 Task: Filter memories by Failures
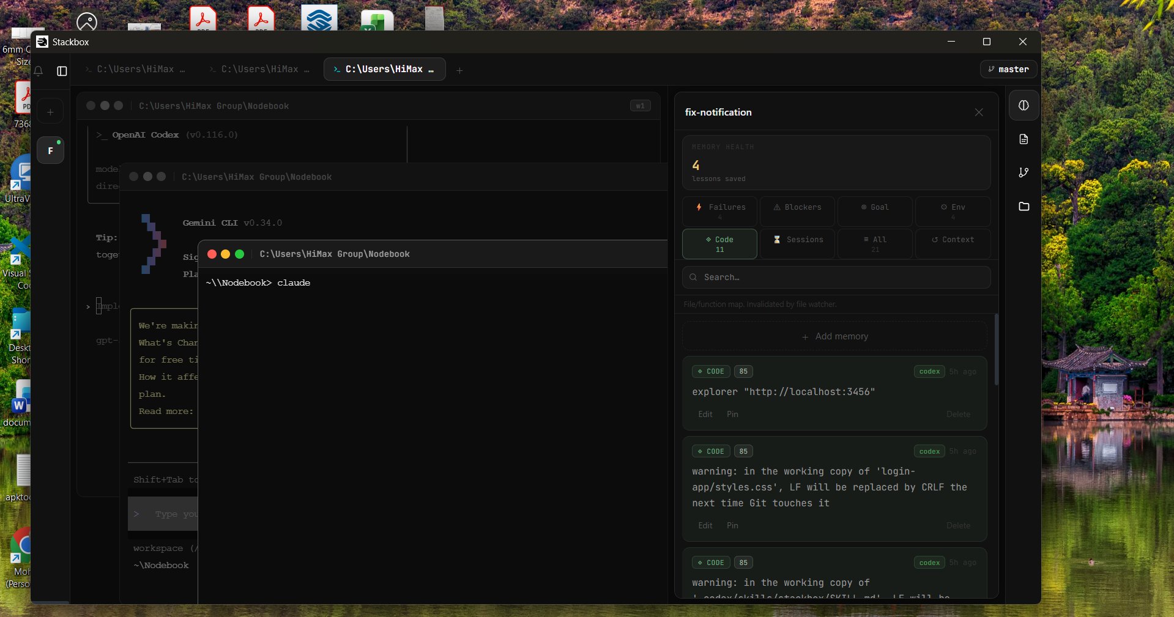[720, 211]
